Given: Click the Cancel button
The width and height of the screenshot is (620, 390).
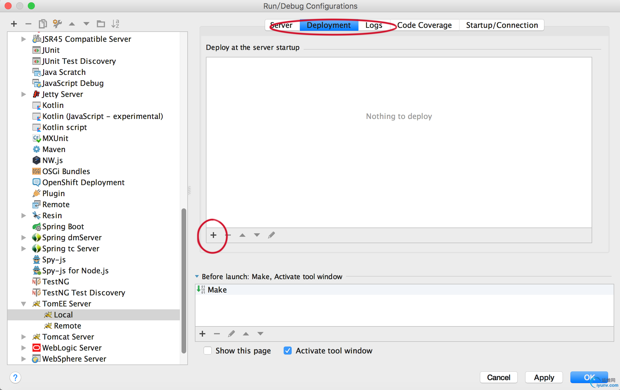Looking at the screenshot, I should 499,377.
